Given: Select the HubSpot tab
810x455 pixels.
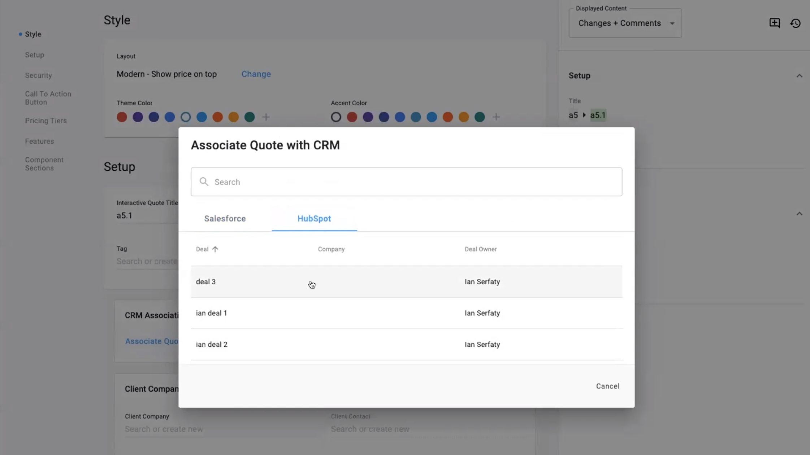Looking at the screenshot, I should [314, 219].
